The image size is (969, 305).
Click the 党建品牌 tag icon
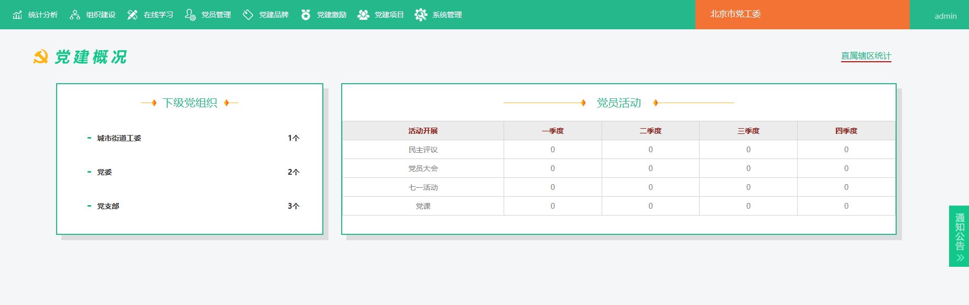[248, 15]
